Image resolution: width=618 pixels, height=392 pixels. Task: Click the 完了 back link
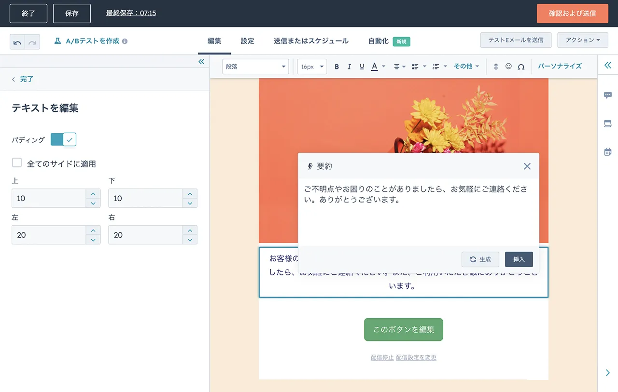pyautogui.click(x=23, y=79)
